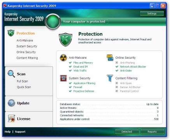
Task: Click the Scan magnifying glass icon
Action: (x=11, y=74)
